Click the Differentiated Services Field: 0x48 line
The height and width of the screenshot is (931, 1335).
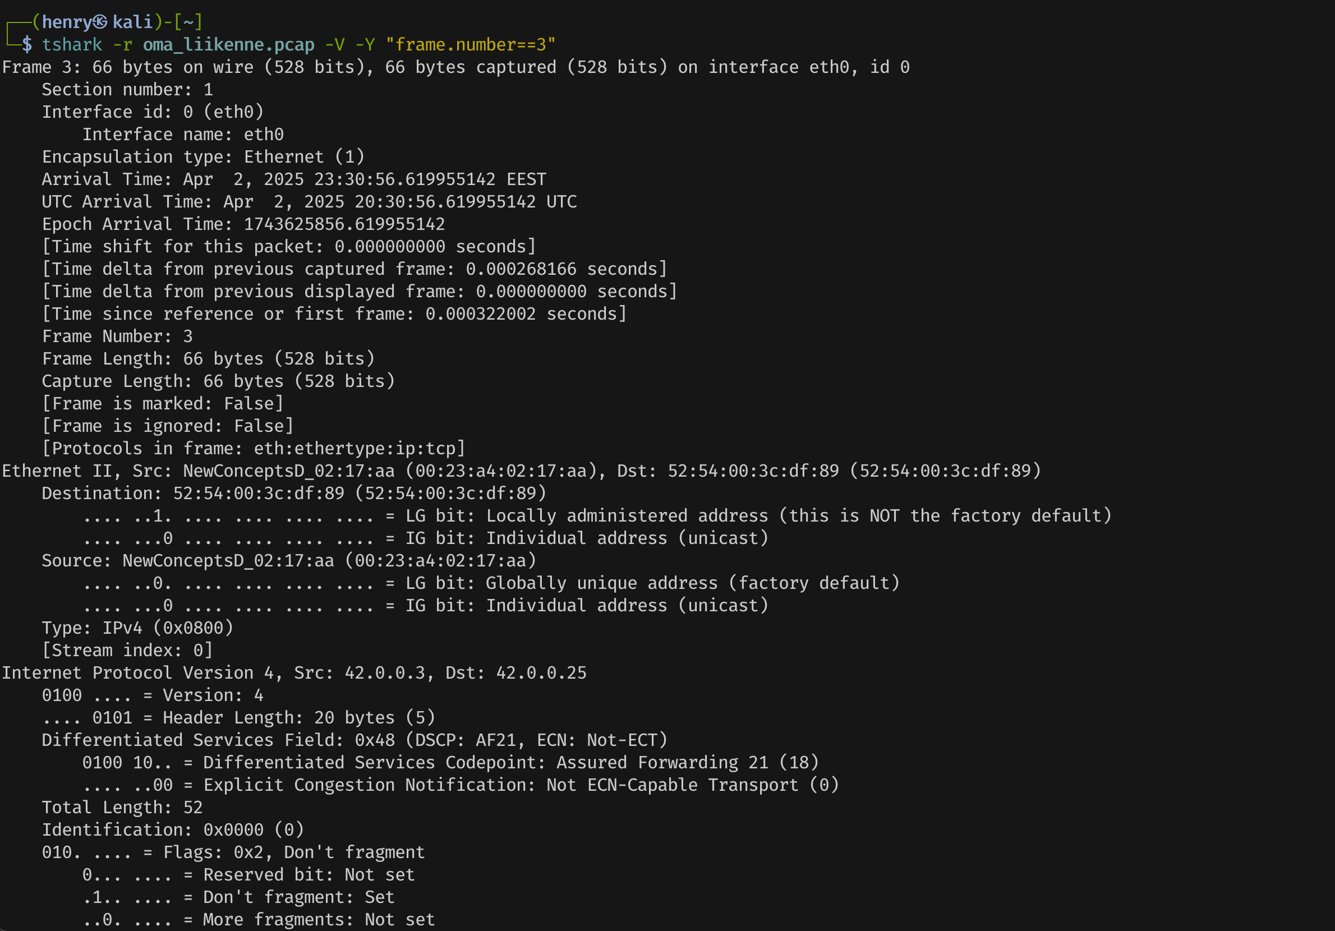pos(354,740)
